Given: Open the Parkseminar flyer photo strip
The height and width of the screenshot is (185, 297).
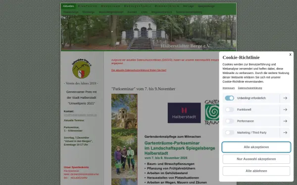Looking at the screenshot, I should (124, 139).
